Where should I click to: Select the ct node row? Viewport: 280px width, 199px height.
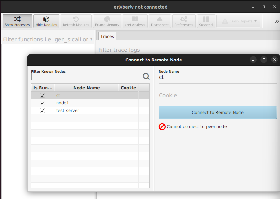point(90,96)
